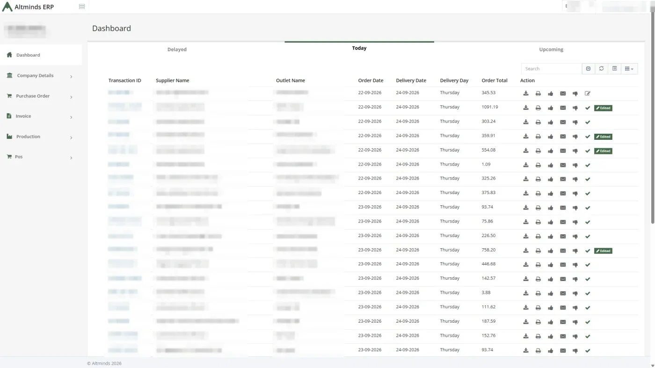Email the order totaling 359.91

[x=563, y=137]
